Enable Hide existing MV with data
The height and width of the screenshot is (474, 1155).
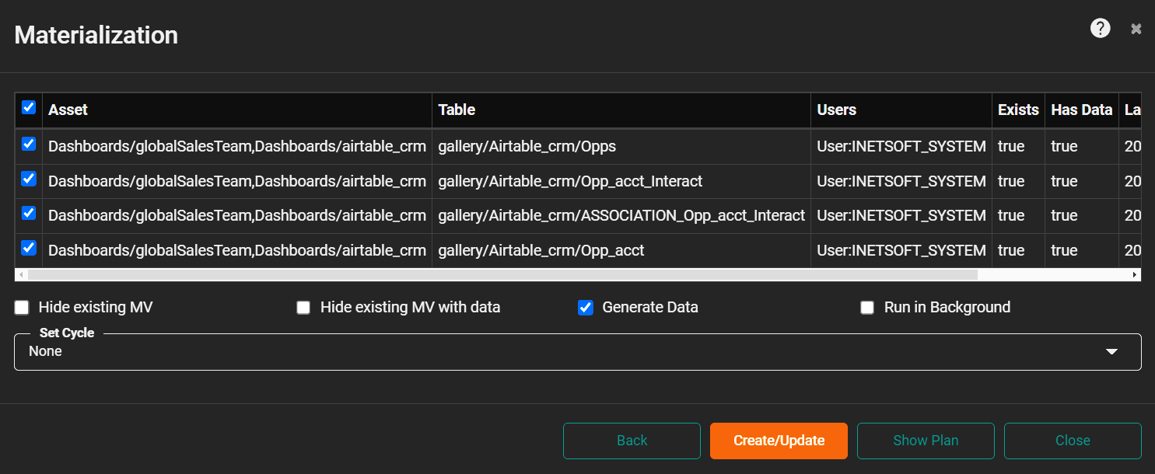point(303,308)
